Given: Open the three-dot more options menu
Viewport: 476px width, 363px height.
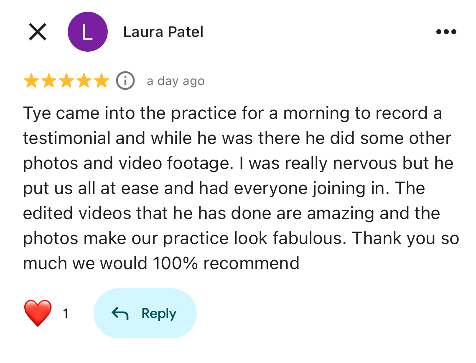Looking at the screenshot, I should tap(446, 32).
